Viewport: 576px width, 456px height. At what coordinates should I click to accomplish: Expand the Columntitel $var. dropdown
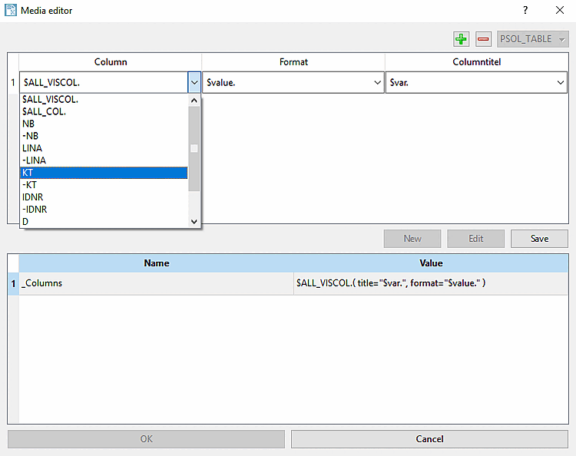[x=560, y=83]
